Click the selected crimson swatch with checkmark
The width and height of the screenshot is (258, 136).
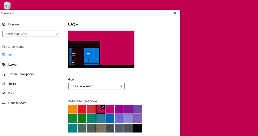pos(101,109)
